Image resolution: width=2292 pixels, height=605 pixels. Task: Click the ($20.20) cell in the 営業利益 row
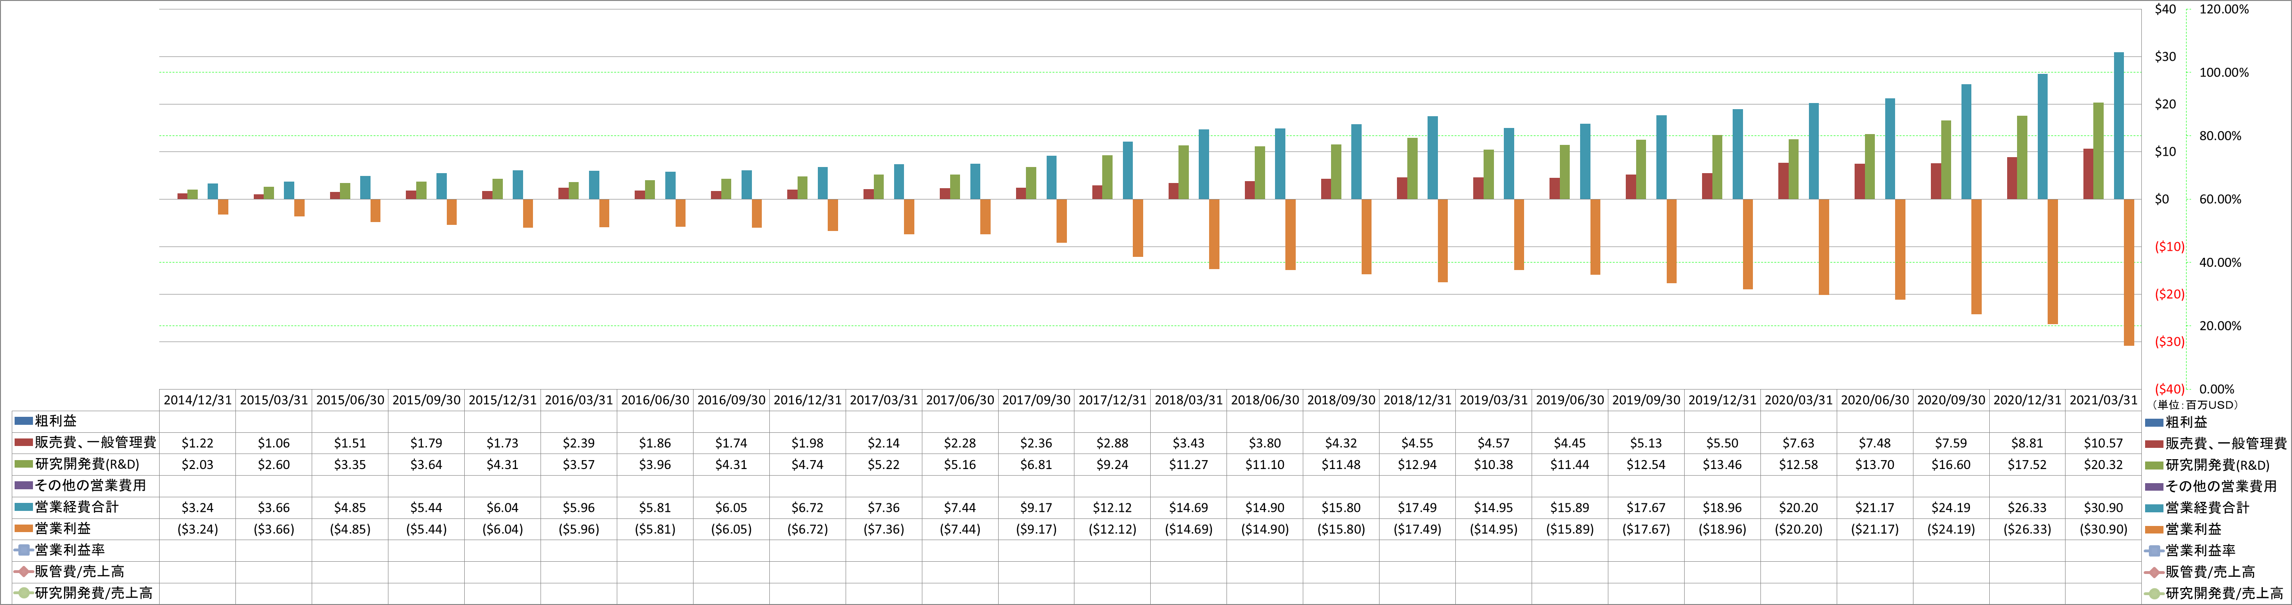coord(1798,529)
